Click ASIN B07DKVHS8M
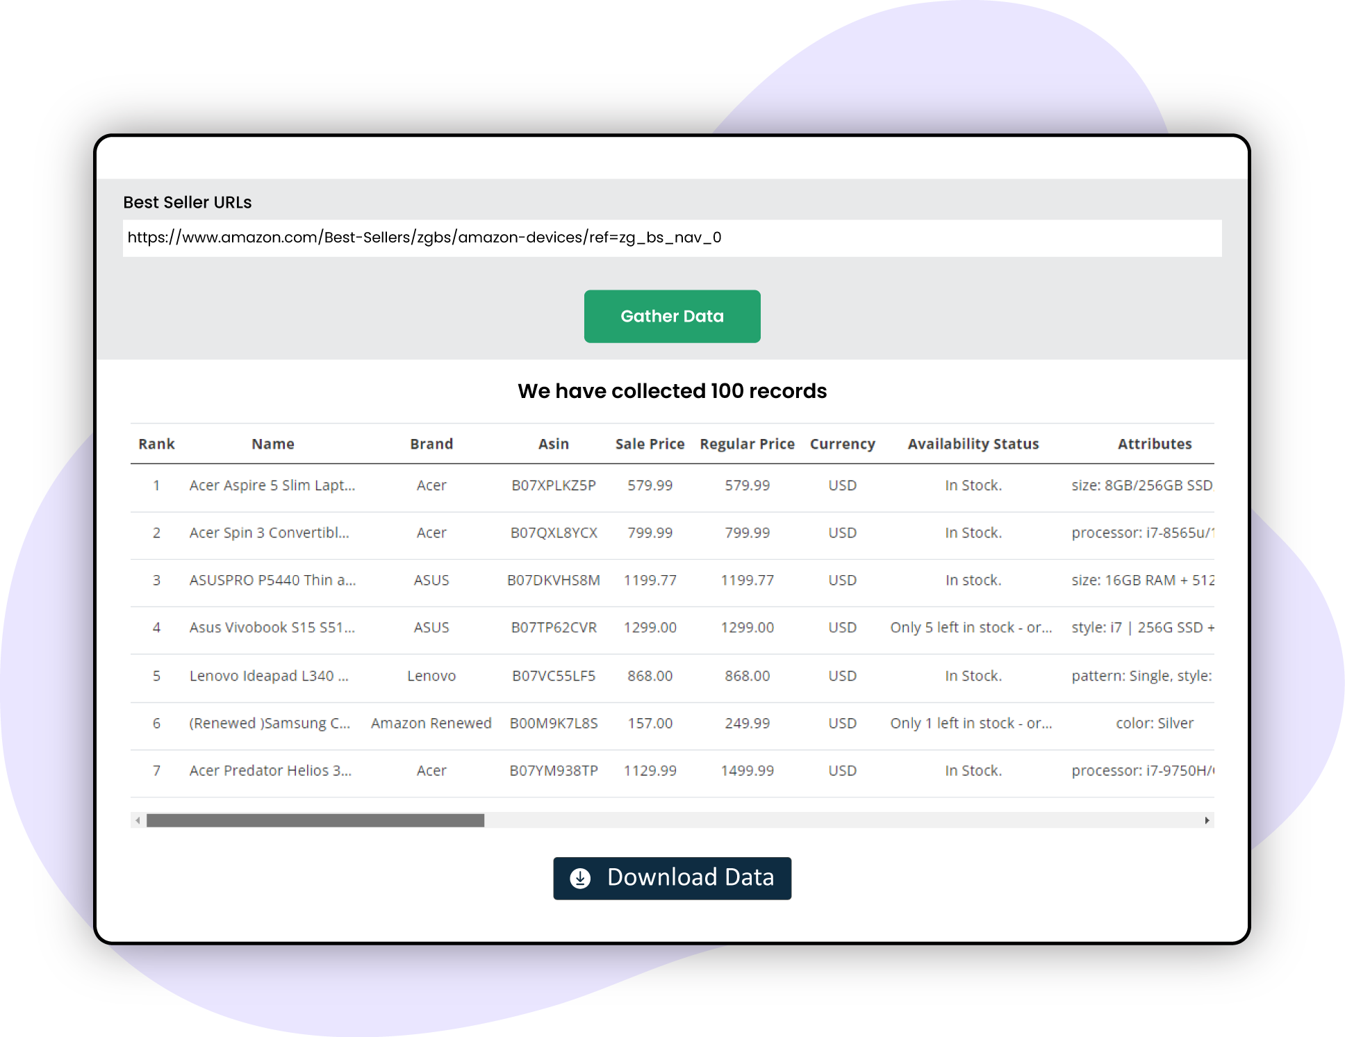Image resolution: width=1345 pixels, height=1037 pixels. tap(554, 580)
